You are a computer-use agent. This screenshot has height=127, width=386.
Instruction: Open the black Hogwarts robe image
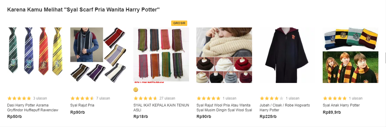287,55
